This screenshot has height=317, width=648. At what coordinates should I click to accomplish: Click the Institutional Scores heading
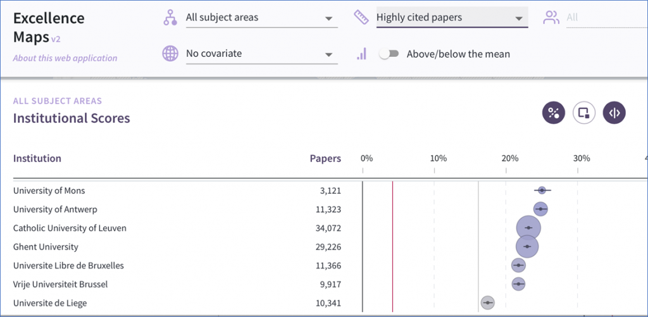pos(72,118)
